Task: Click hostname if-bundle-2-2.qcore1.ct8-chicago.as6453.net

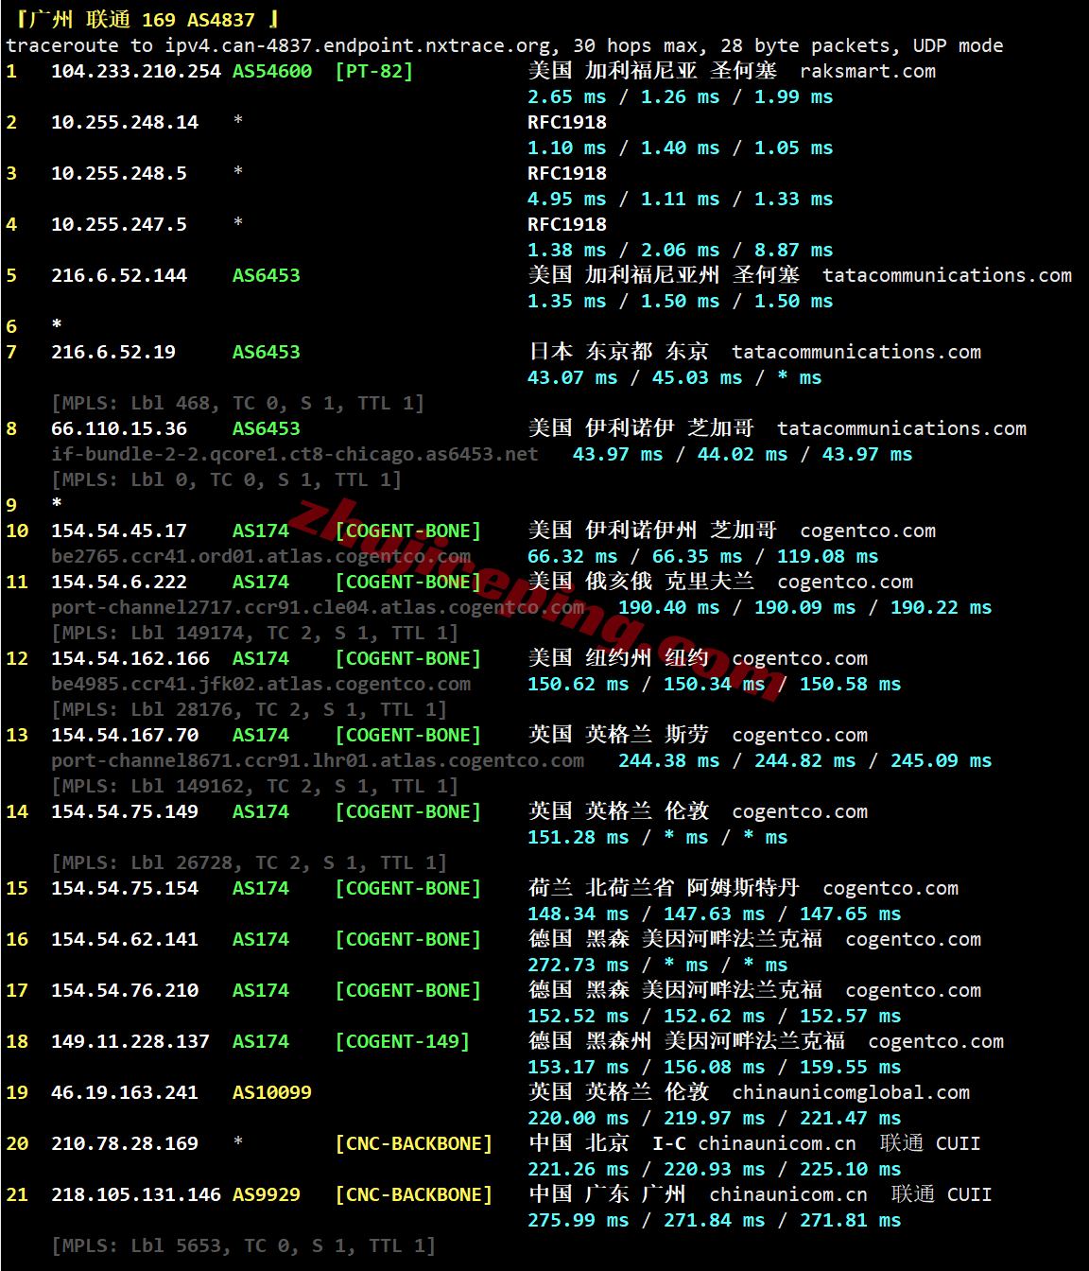Action: (295, 454)
